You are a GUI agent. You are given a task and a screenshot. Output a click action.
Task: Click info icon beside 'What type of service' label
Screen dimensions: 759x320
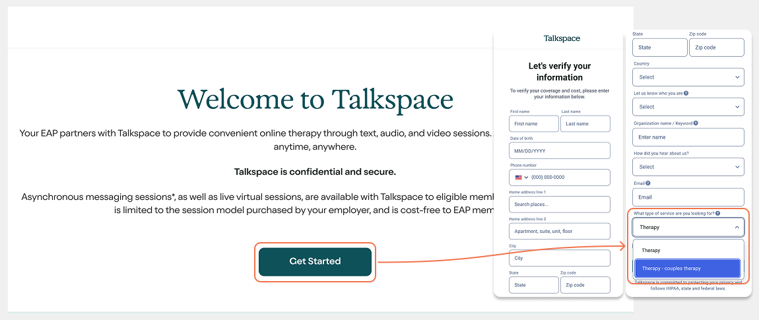point(717,213)
